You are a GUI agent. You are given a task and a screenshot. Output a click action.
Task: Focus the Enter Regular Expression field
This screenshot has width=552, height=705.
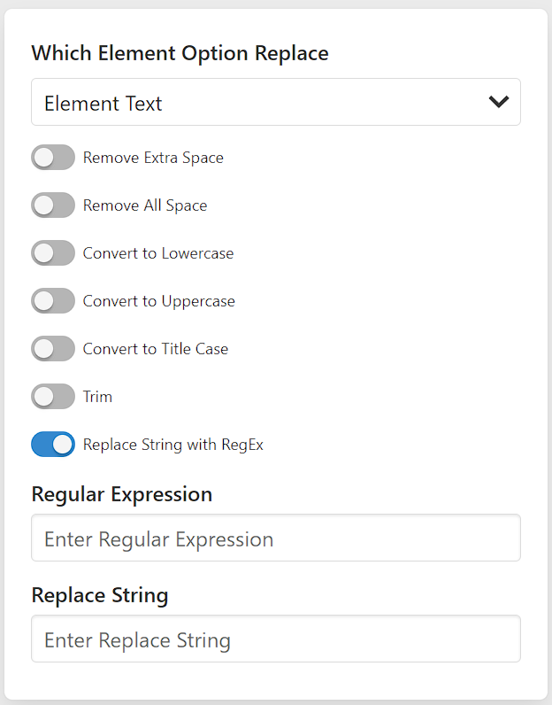[x=275, y=538]
